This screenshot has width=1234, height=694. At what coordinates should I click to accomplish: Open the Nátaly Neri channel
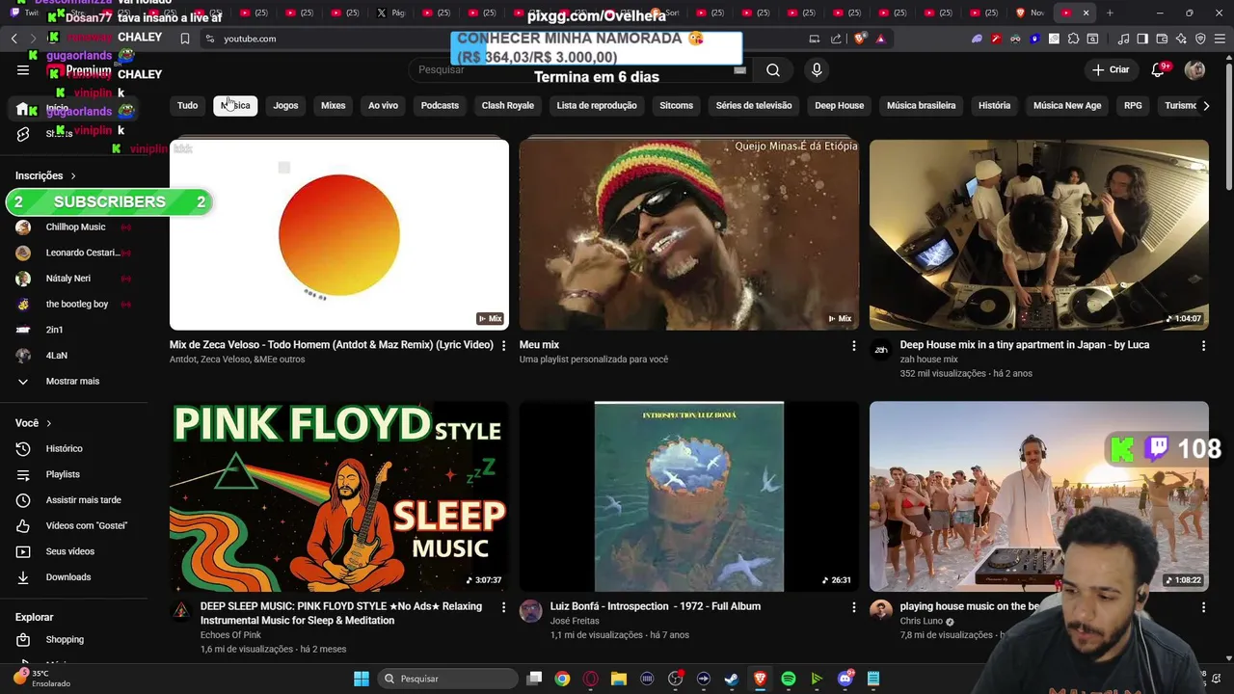coord(68,279)
